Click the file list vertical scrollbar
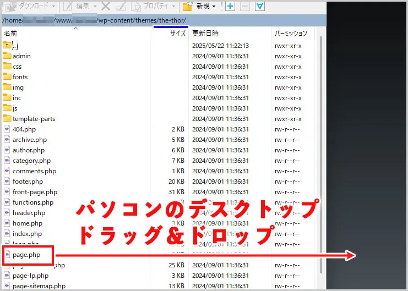 click(321, 155)
